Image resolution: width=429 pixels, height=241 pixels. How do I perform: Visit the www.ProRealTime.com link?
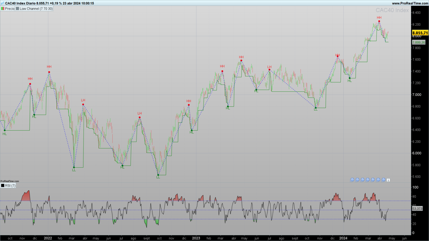point(410,3)
